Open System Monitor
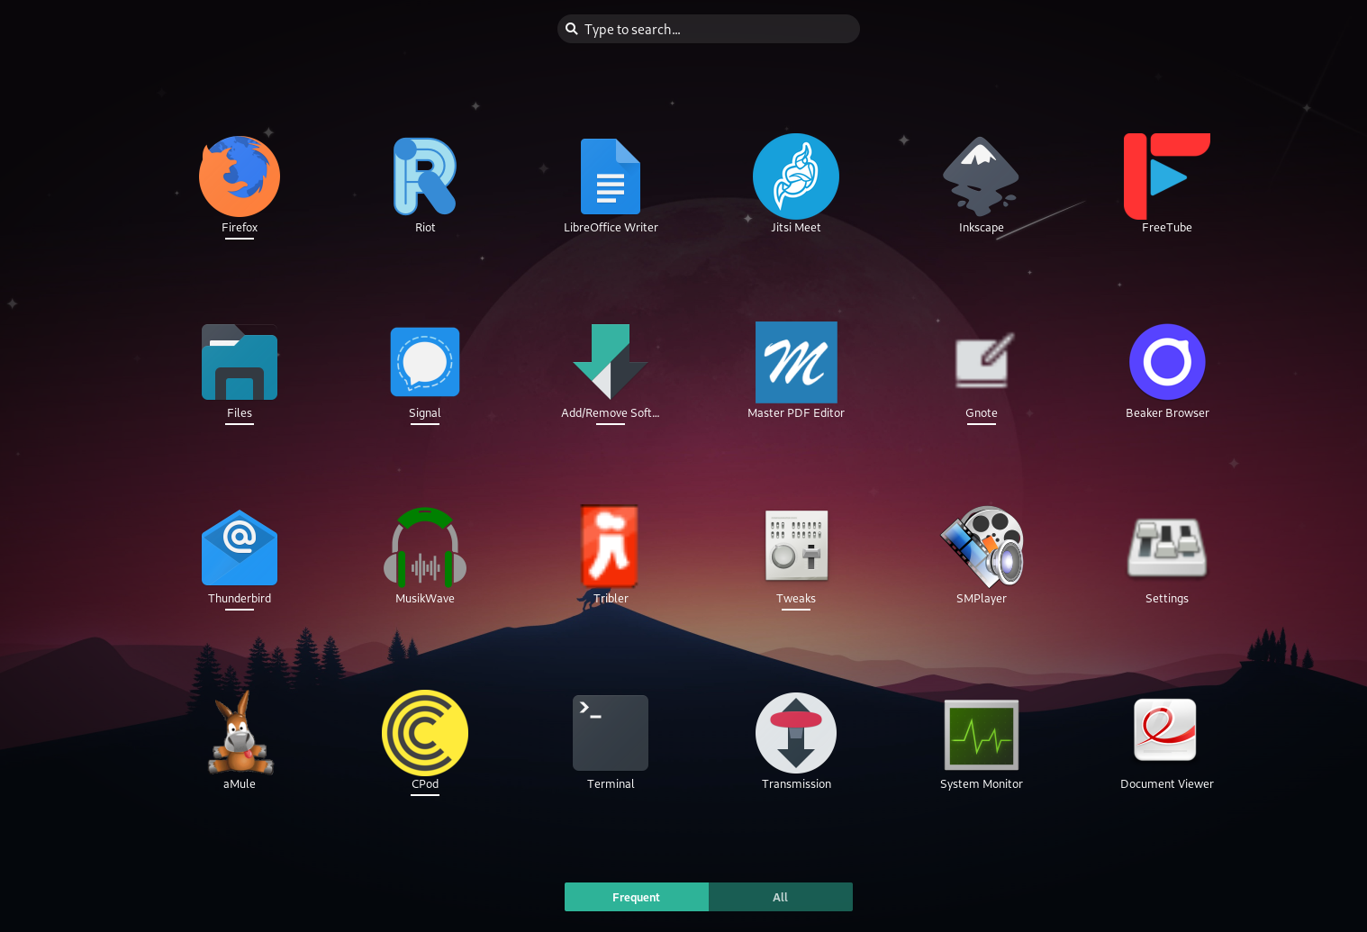This screenshot has height=932, width=1367. [x=982, y=734]
